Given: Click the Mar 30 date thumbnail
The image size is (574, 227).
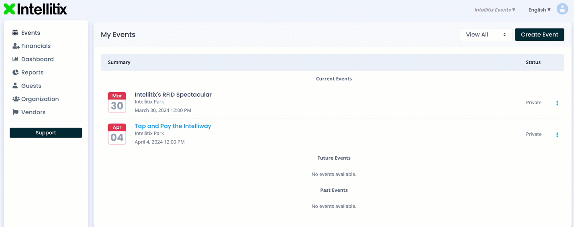Looking at the screenshot, I should click(117, 102).
